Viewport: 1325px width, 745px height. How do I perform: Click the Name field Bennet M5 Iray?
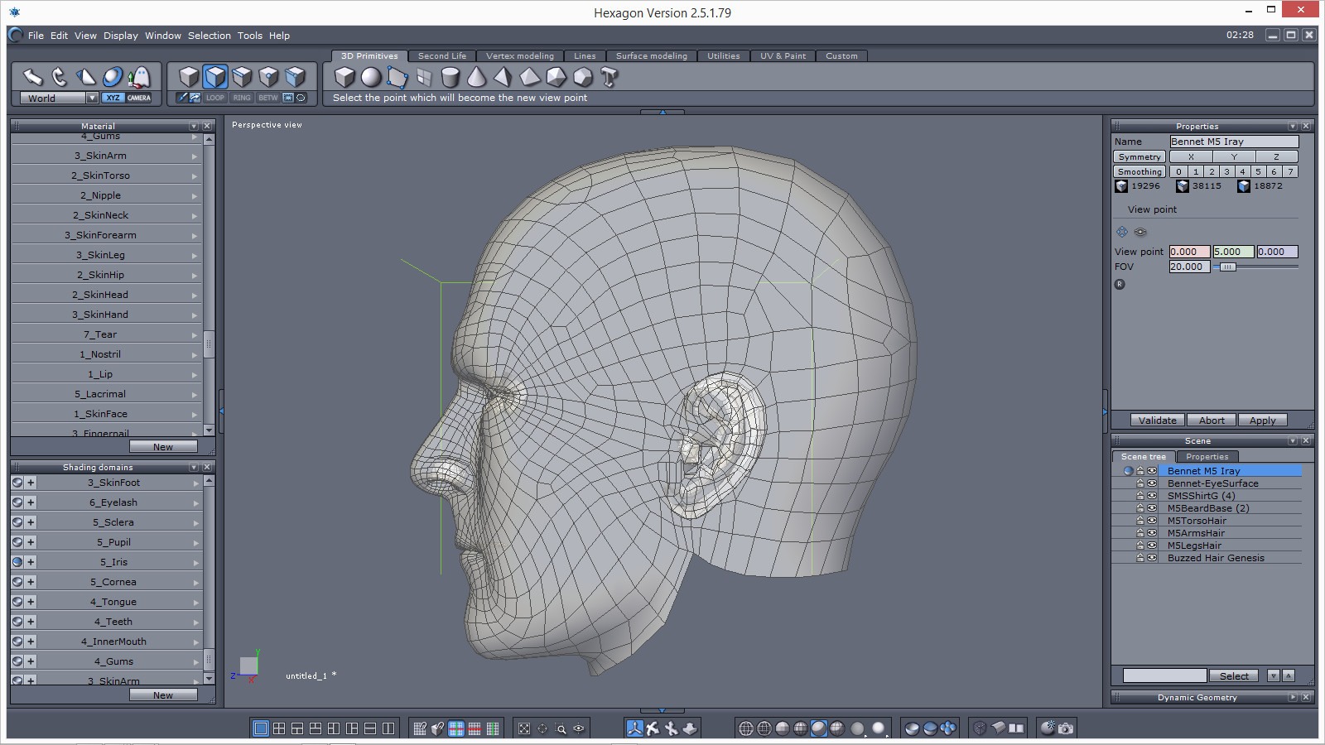coord(1234,142)
